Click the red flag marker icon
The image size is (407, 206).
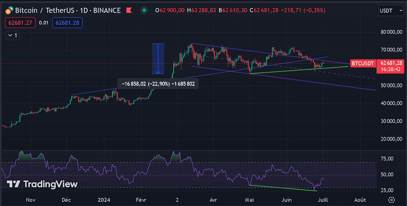pos(129,11)
